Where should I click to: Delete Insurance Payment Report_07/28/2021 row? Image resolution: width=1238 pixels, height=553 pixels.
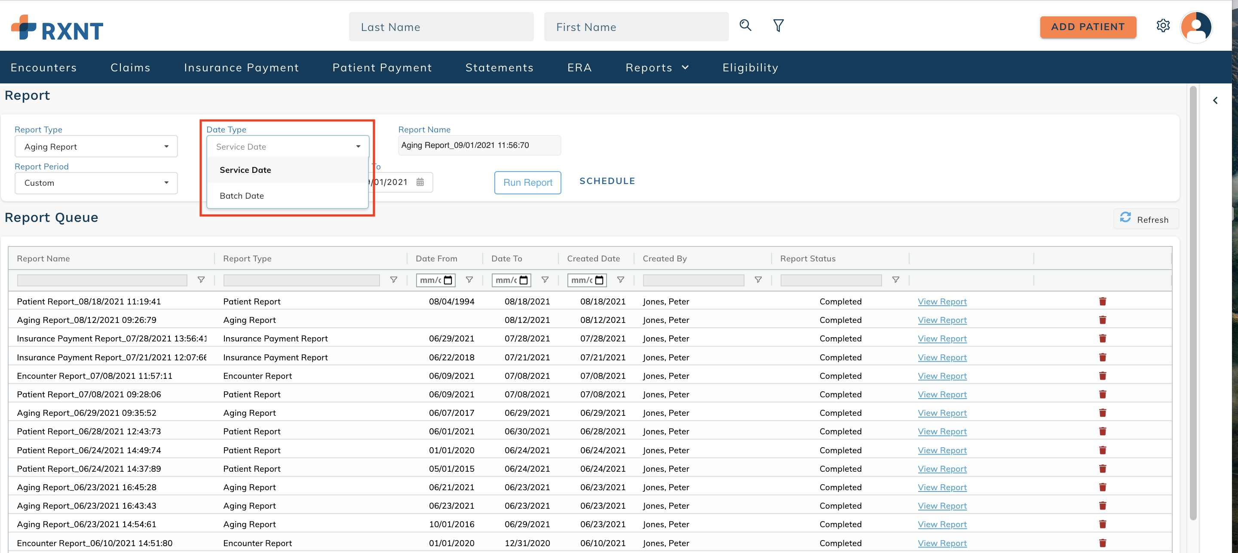coord(1103,338)
